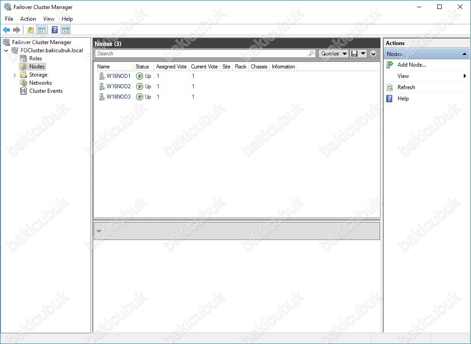
Task: Click the Chassis column header
Action: (259, 67)
